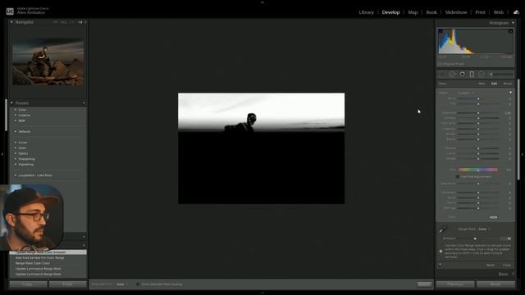Adjust the Range Mask Amount slider

coord(475,238)
